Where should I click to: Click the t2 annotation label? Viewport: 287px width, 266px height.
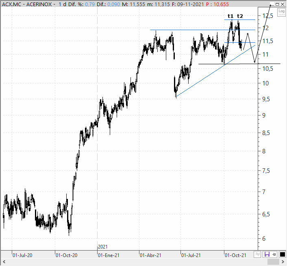(240, 16)
